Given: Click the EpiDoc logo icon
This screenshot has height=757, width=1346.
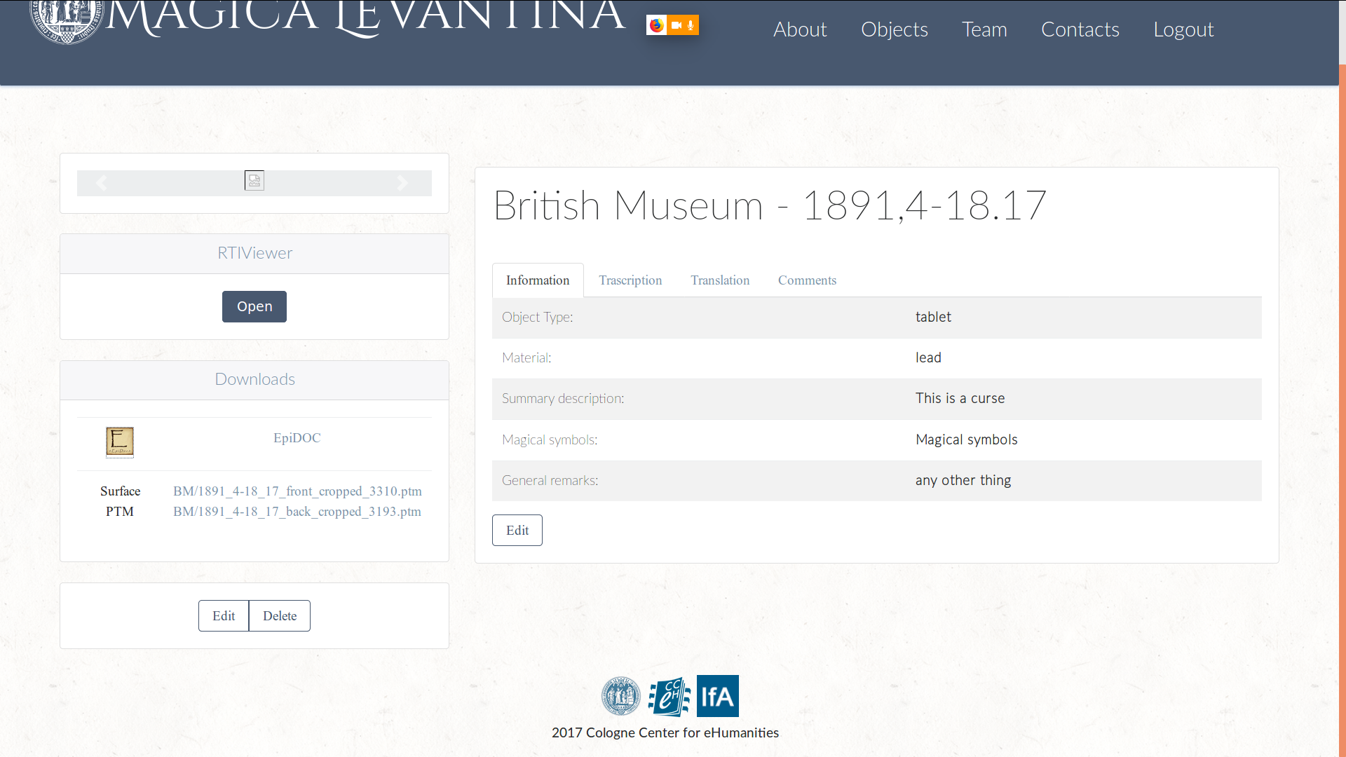Looking at the screenshot, I should point(119,442).
